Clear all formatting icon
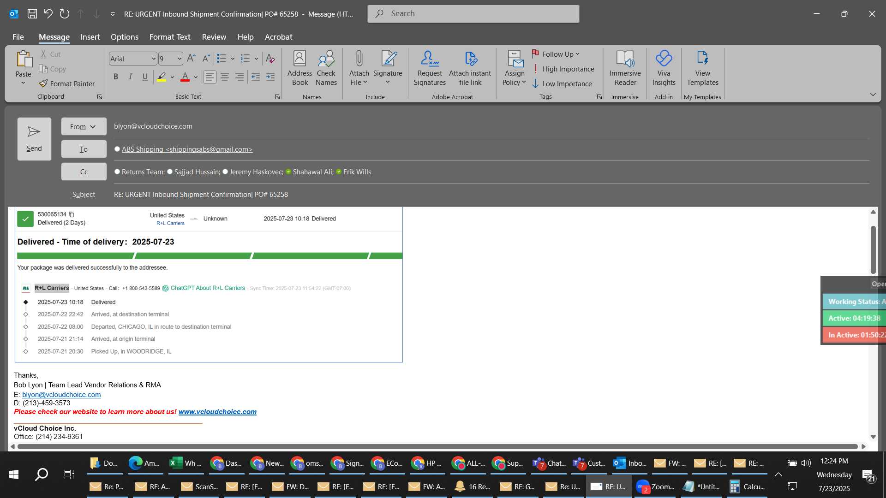The height and width of the screenshot is (498, 886). pyautogui.click(x=270, y=59)
